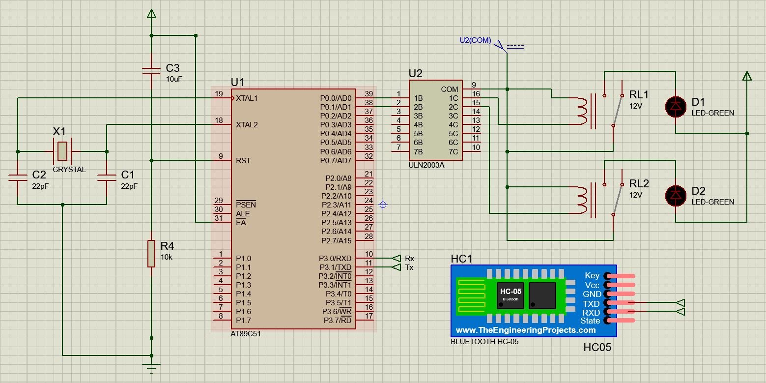Click the P1.0 pin label
Viewport: 766px width, 383px height.
coord(243,258)
